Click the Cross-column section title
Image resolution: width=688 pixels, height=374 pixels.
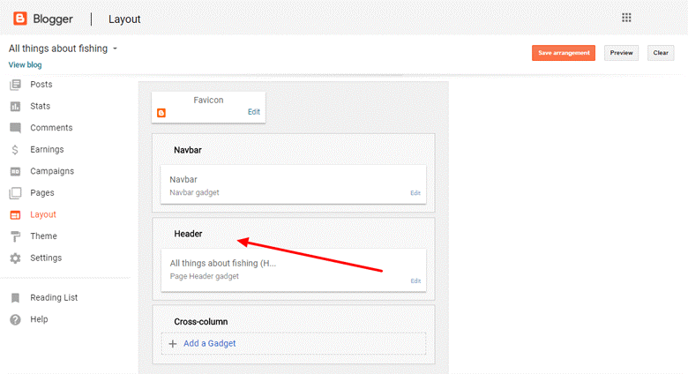[201, 322]
